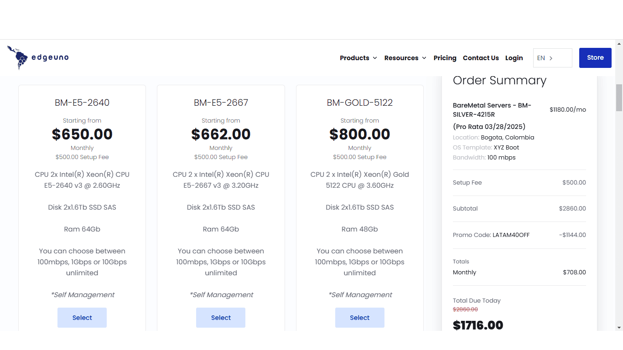Expand the Resources menu chevron
The image size is (623, 350).
coord(424,58)
